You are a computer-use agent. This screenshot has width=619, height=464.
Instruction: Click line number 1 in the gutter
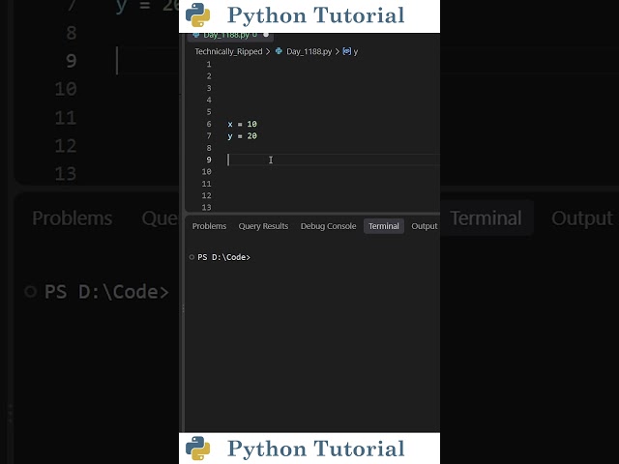point(209,65)
